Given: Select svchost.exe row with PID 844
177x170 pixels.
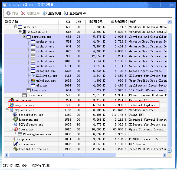Looking at the screenshot, I should tap(86, 46).
